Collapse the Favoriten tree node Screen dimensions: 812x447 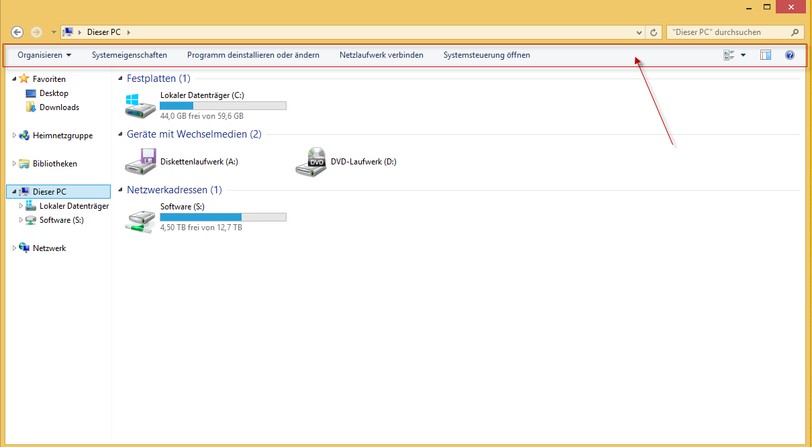[14, 79]
